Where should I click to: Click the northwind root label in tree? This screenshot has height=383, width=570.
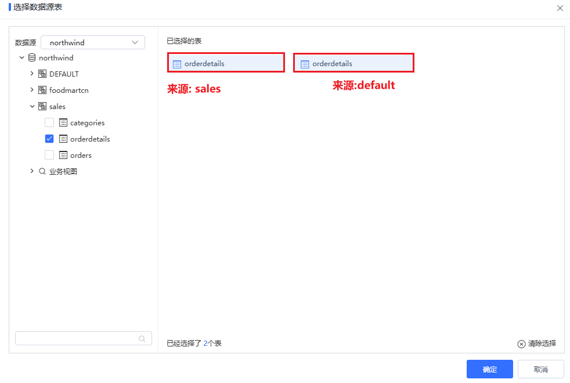click(x=56, y=58)
